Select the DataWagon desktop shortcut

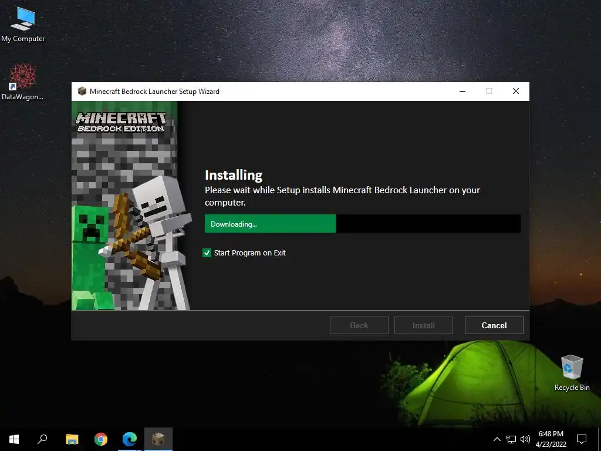click(x=23, y=82)
